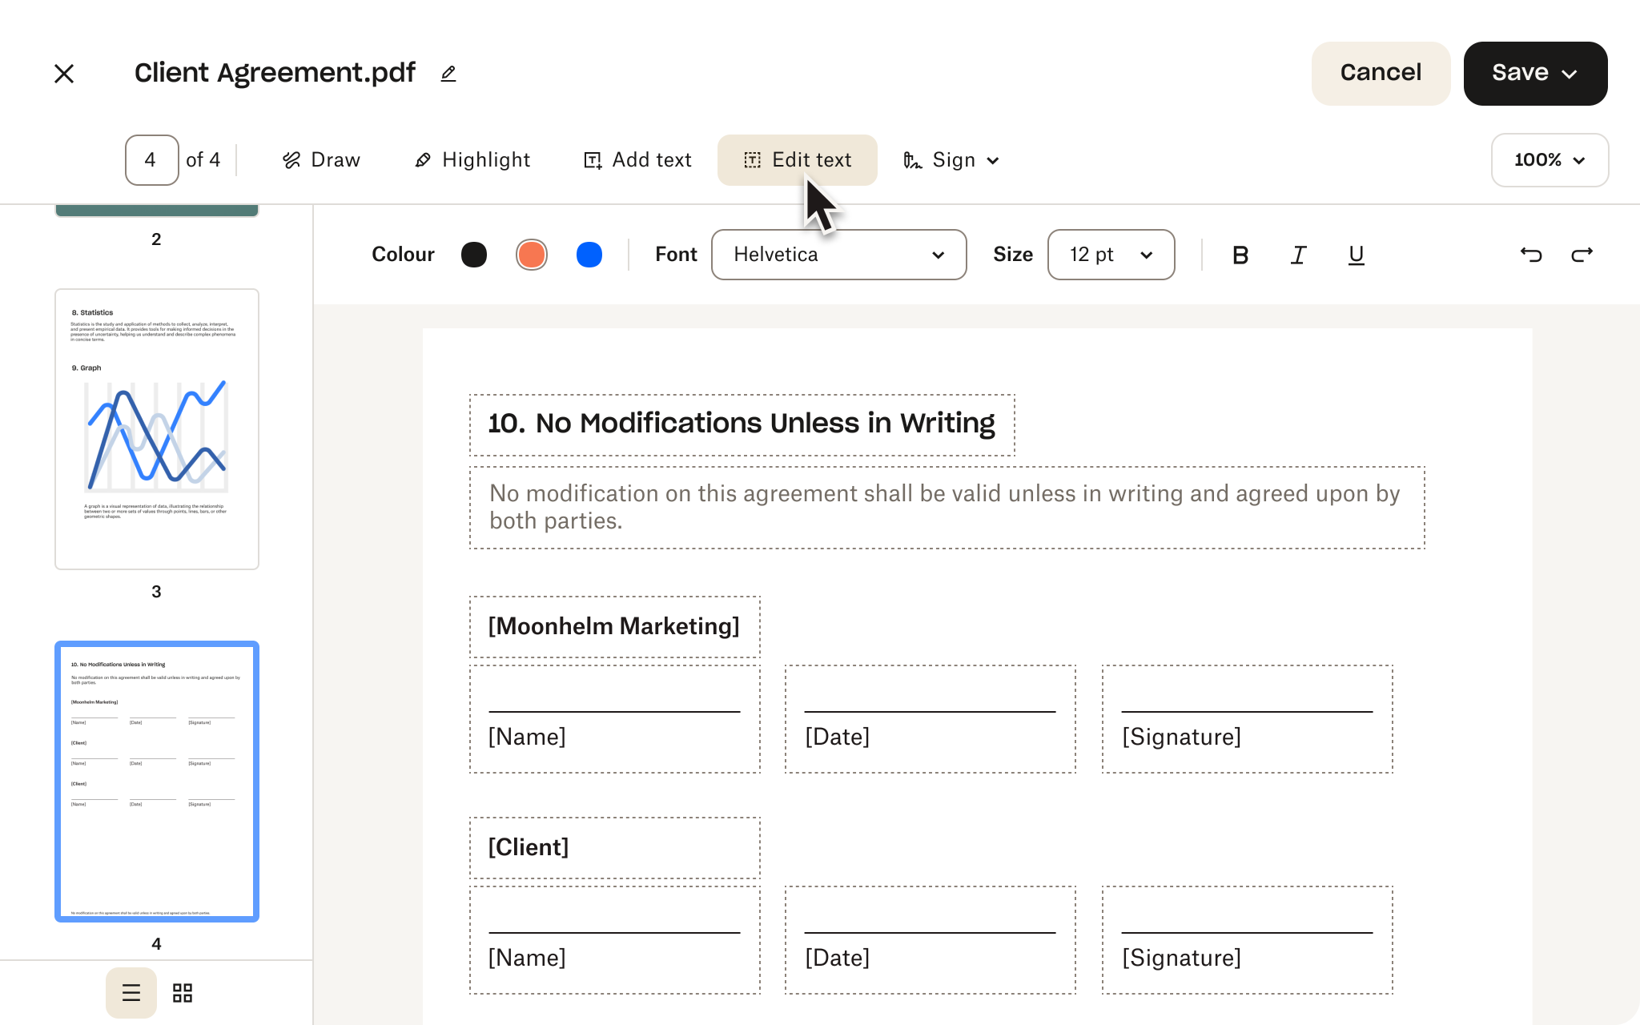Click the Cancel button
Viewport: 1640px width, 1025px height.
1381,73
